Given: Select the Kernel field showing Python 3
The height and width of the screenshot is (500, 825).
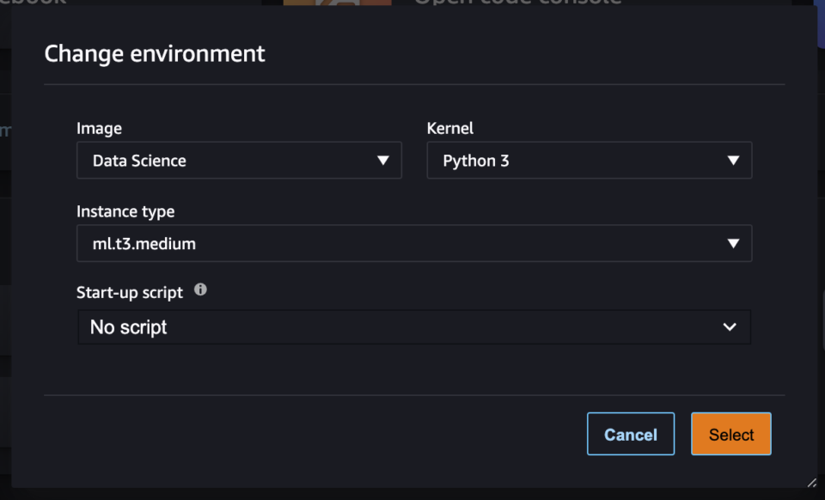Looking at the screenshot, I should click(x=590, y=160).
